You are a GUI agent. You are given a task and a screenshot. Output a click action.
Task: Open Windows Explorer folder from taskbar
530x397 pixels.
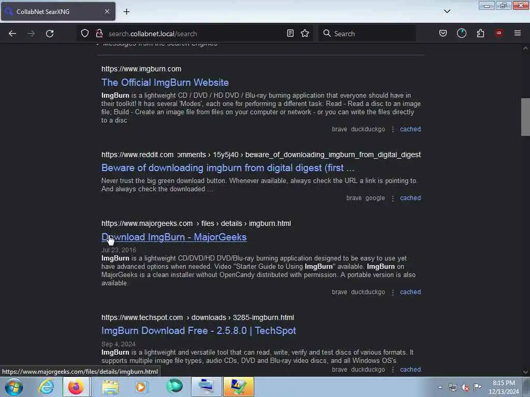[110, 387]
